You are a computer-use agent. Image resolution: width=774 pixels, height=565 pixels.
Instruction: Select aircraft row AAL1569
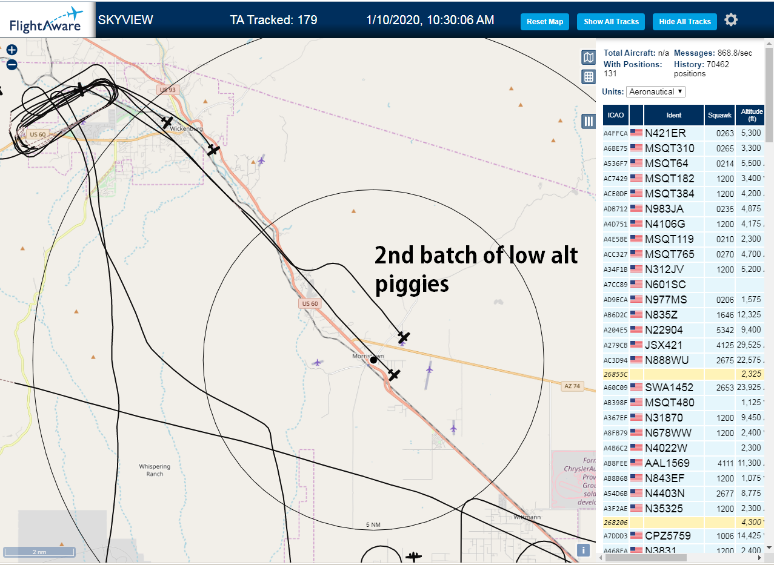[x=684, y=463]
